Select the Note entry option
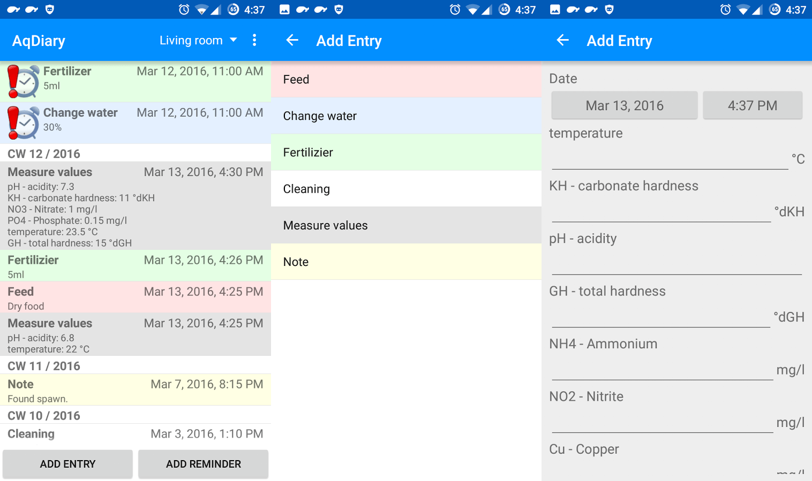812x481 pixels. pyautogui.click(x=406, y=262)
